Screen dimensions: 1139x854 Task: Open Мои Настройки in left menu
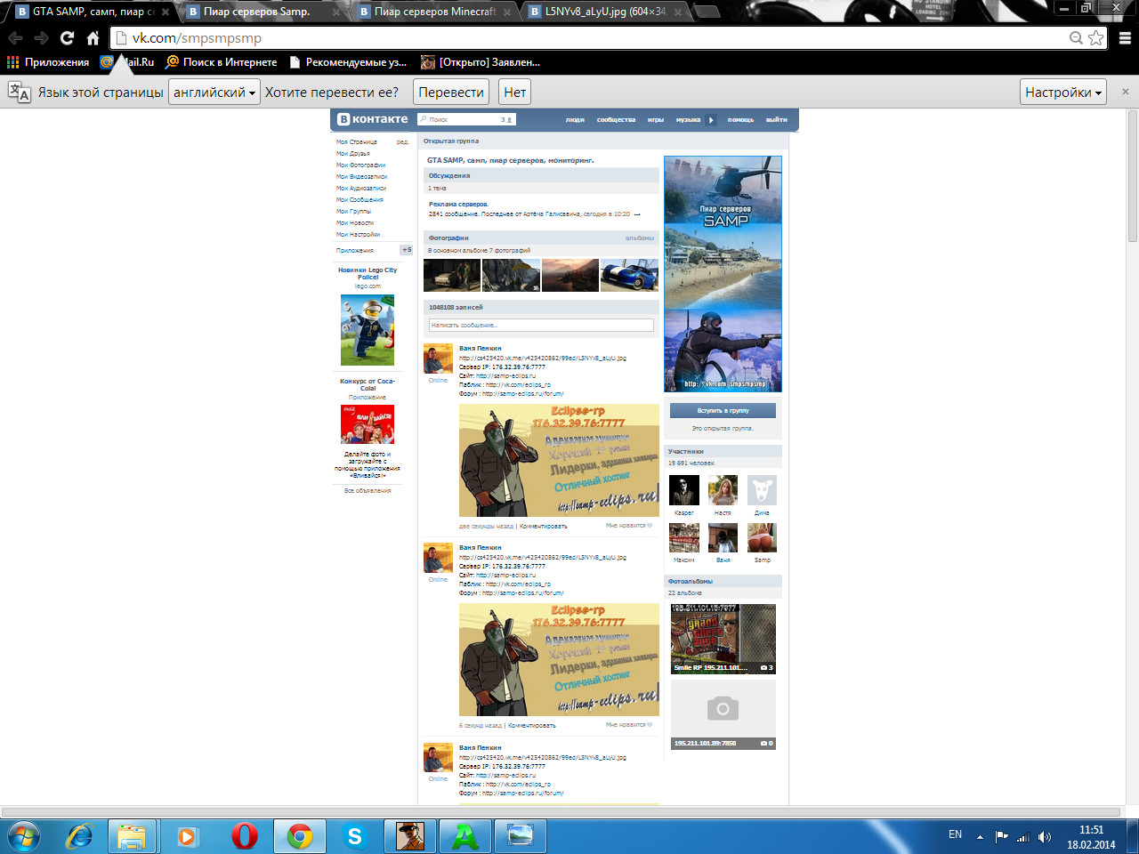358,235
